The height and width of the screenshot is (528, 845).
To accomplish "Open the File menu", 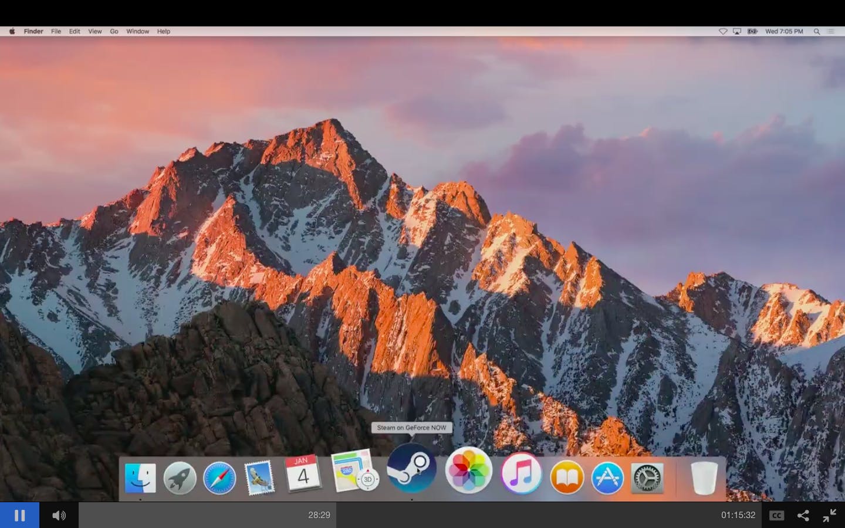I will [56, 31].
